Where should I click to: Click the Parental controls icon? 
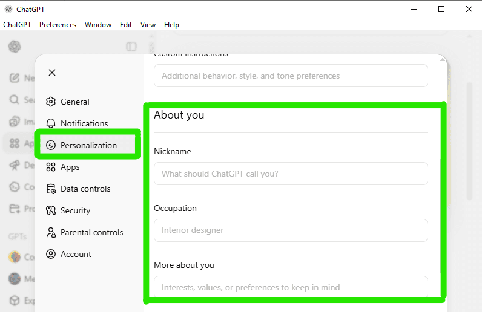click(x=51, y=232)
